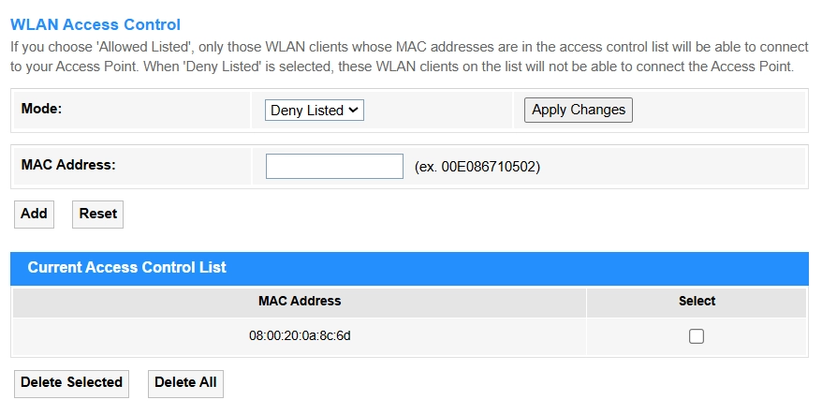The image size is (822, 415).
Task: Tick the checkbox for 08:00:20:0a:8c:6d
Action: (x=697, y=336)
